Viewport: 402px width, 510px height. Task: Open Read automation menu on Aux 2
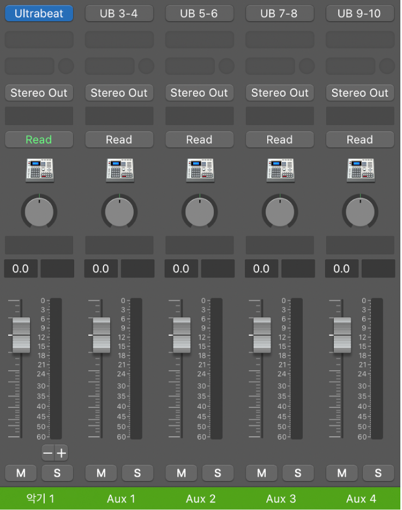pyautogui.click(x=200, y=140)
